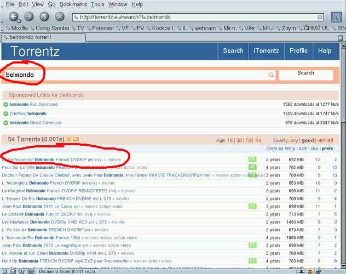Open Hold Up Belmondo FRENCH DVDRiP torrent

pos(65,261)
